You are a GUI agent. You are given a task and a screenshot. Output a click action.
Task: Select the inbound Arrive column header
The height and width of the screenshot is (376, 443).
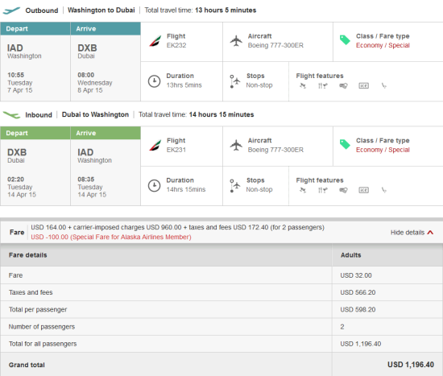(x=106, y=133)
